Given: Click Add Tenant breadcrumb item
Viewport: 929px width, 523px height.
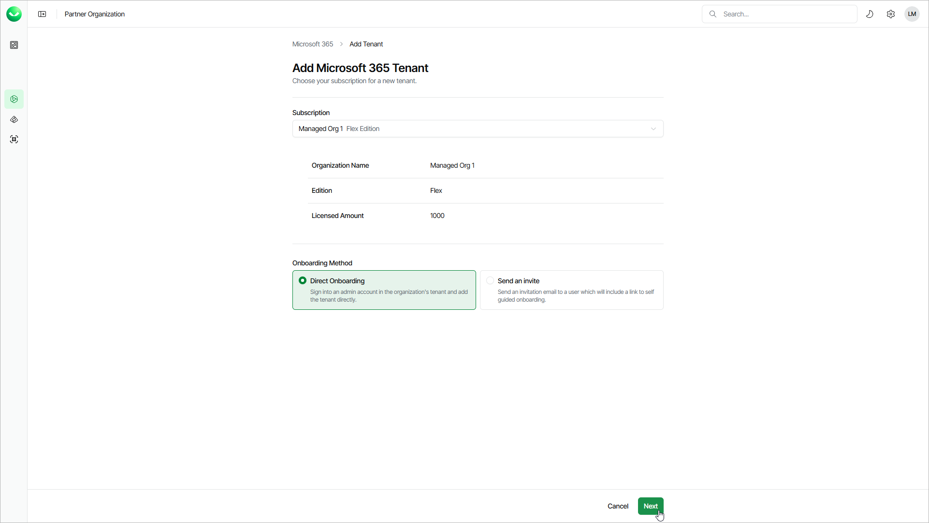Looking at the screenshot, I should pyautogui.click(x=366, y=44).
